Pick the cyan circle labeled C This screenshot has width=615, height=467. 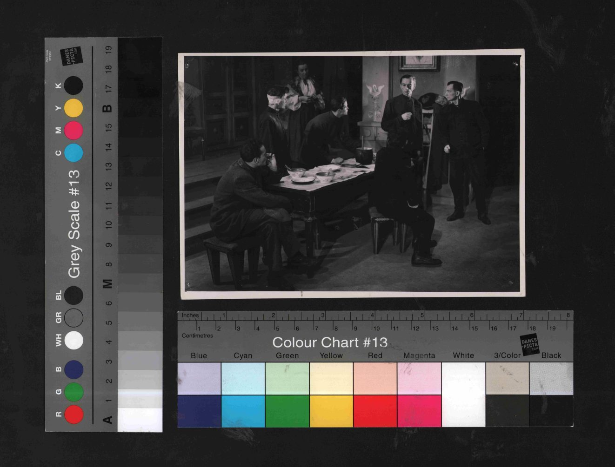coord(74,153)
